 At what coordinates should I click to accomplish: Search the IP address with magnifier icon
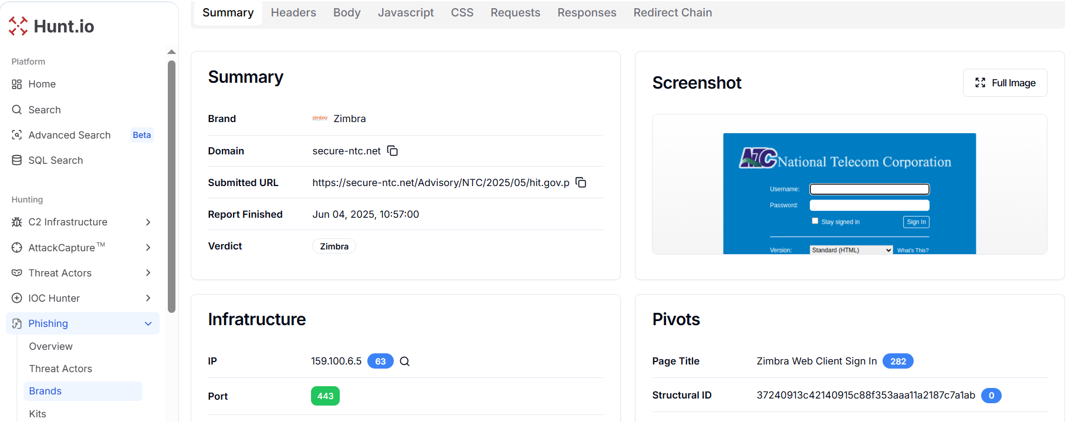pyautogui.click(x=405, y=362)
